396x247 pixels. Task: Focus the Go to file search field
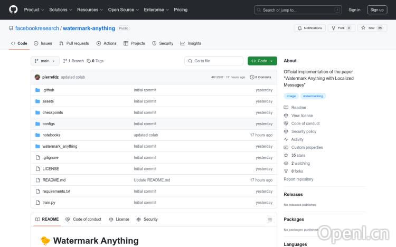pos(214,61)
